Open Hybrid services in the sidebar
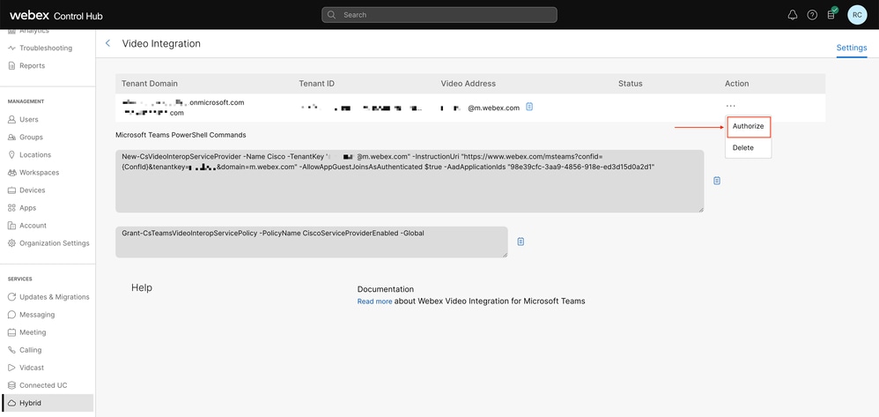Image resolution: width=879 pixels, height=417 pixels. 47,403
